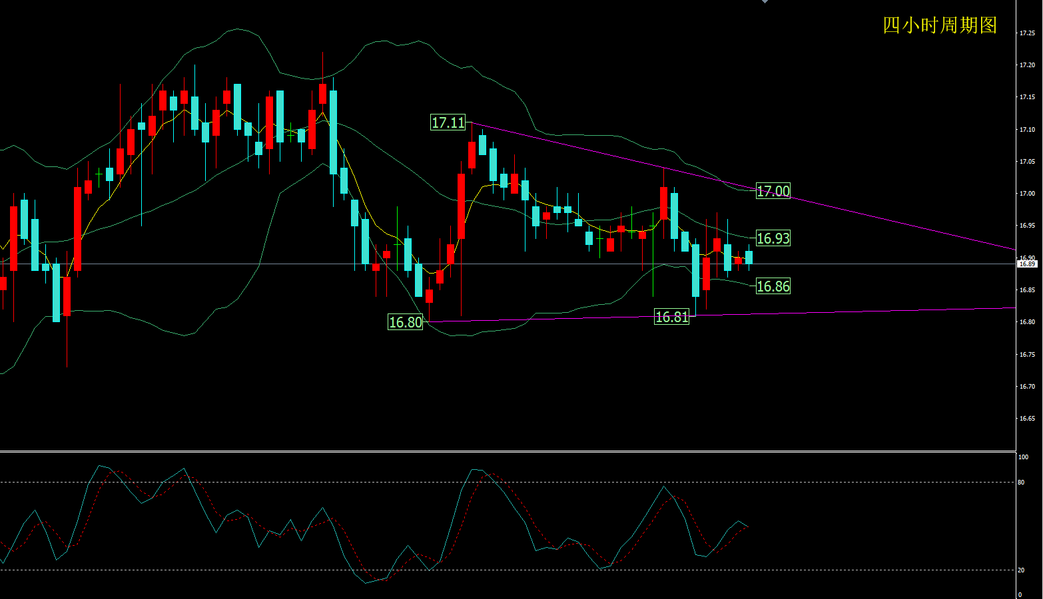Click the 16.85 axis price value
The image size is (1043, 599).
[1027, 290]
